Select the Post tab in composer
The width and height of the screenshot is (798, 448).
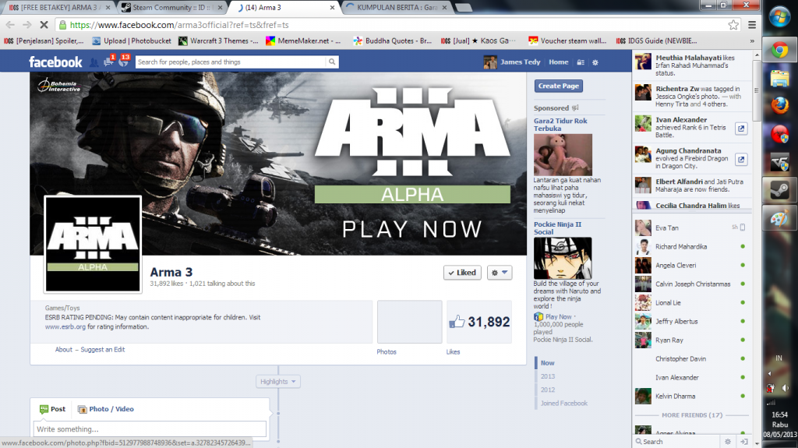pyautogui.click(x=52, y=409)
